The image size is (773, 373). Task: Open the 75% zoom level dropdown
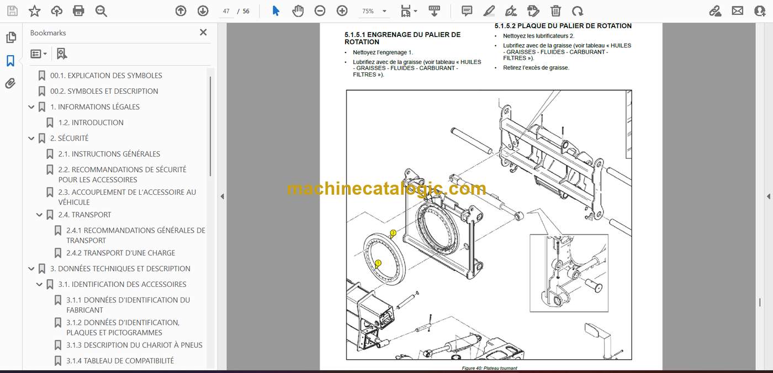pyautogui.click(x=373, y=11)
